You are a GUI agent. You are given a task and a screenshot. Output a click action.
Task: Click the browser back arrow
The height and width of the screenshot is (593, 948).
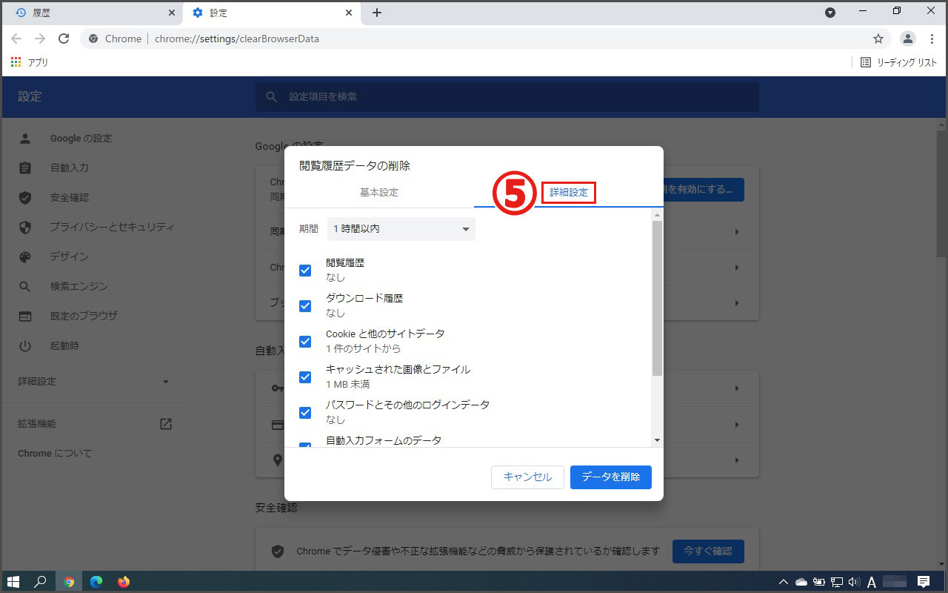[16, 39]
